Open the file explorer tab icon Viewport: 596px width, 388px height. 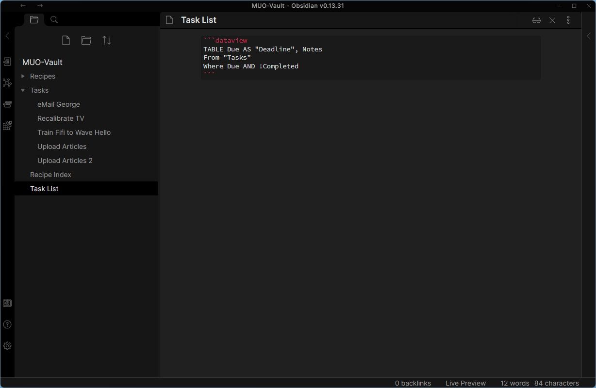pyautogui.click(x=34, y=20)
